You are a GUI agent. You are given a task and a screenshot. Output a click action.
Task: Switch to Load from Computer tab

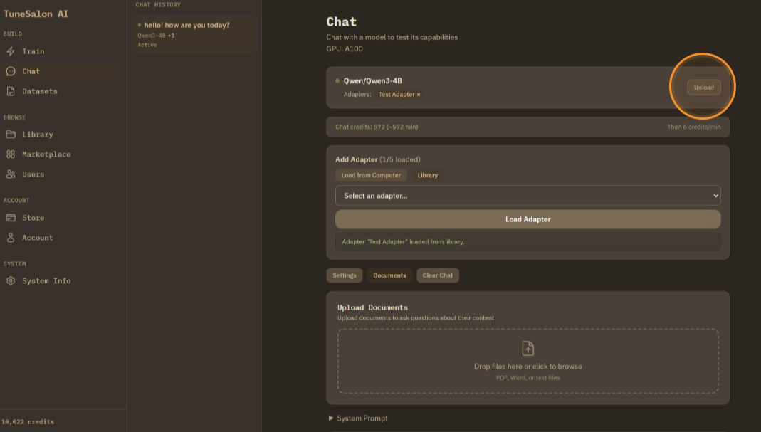coord(371,175)
